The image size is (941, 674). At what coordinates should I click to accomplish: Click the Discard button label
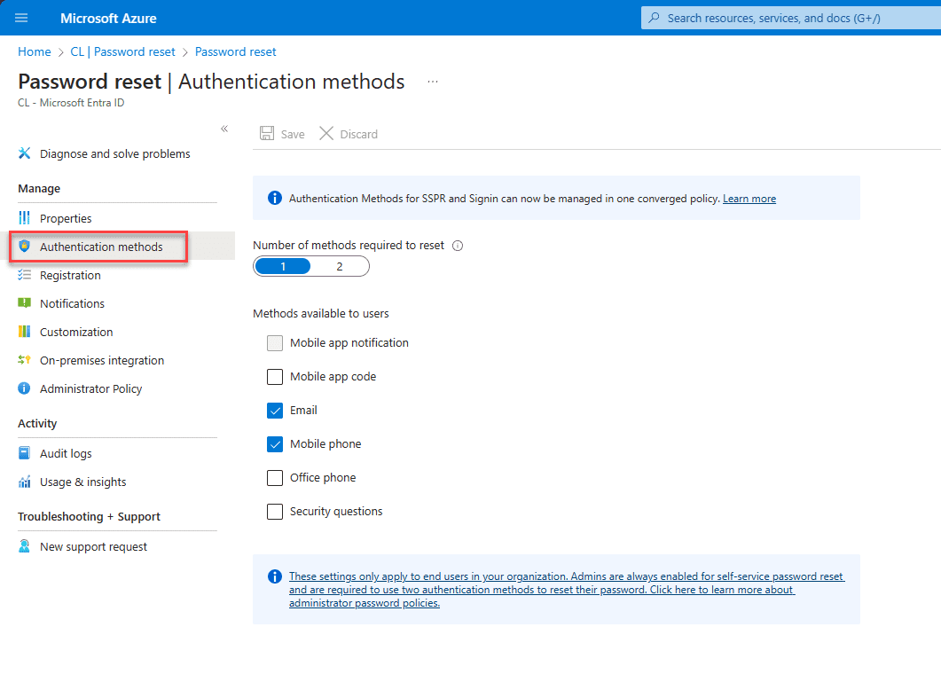click(x=359, y=134)
